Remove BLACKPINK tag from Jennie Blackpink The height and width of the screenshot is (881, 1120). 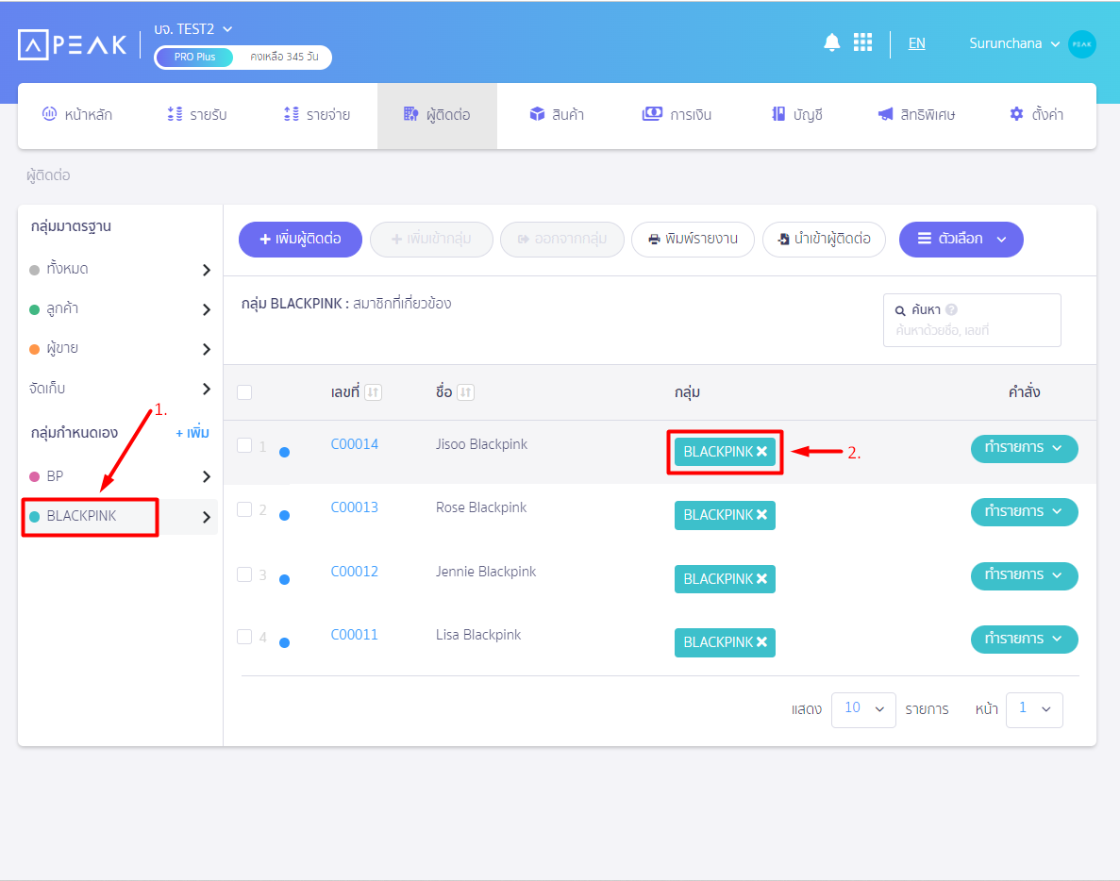pos(761,579)
